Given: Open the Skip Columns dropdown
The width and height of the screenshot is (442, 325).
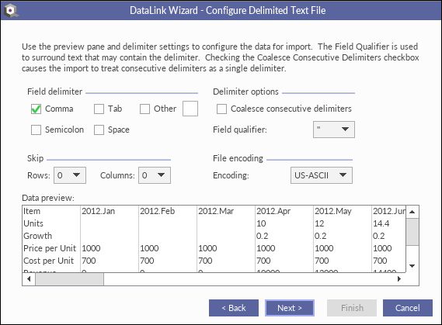Looking at the screenshot, I should point(155,175).
